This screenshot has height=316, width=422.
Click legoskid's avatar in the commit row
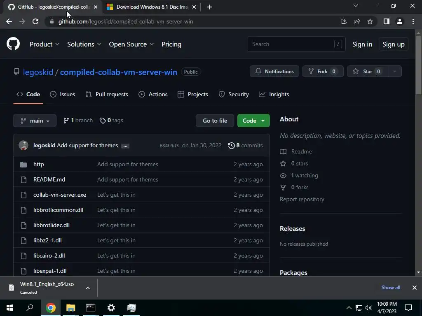pyautogui.click(x=23, y=145)
